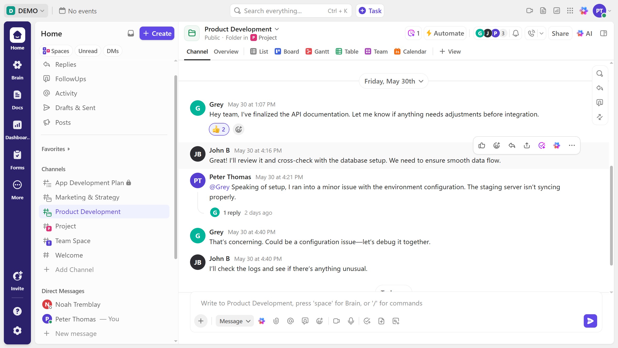Open the 1 reply thread link
The height and width of the screenshot is (348, 618).
[x=232, y=213]
